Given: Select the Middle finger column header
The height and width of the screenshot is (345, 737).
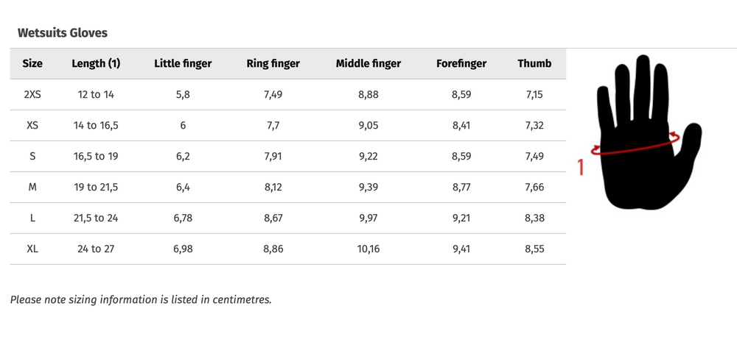Looking at the screenshot, I should (x=368, y=63).
